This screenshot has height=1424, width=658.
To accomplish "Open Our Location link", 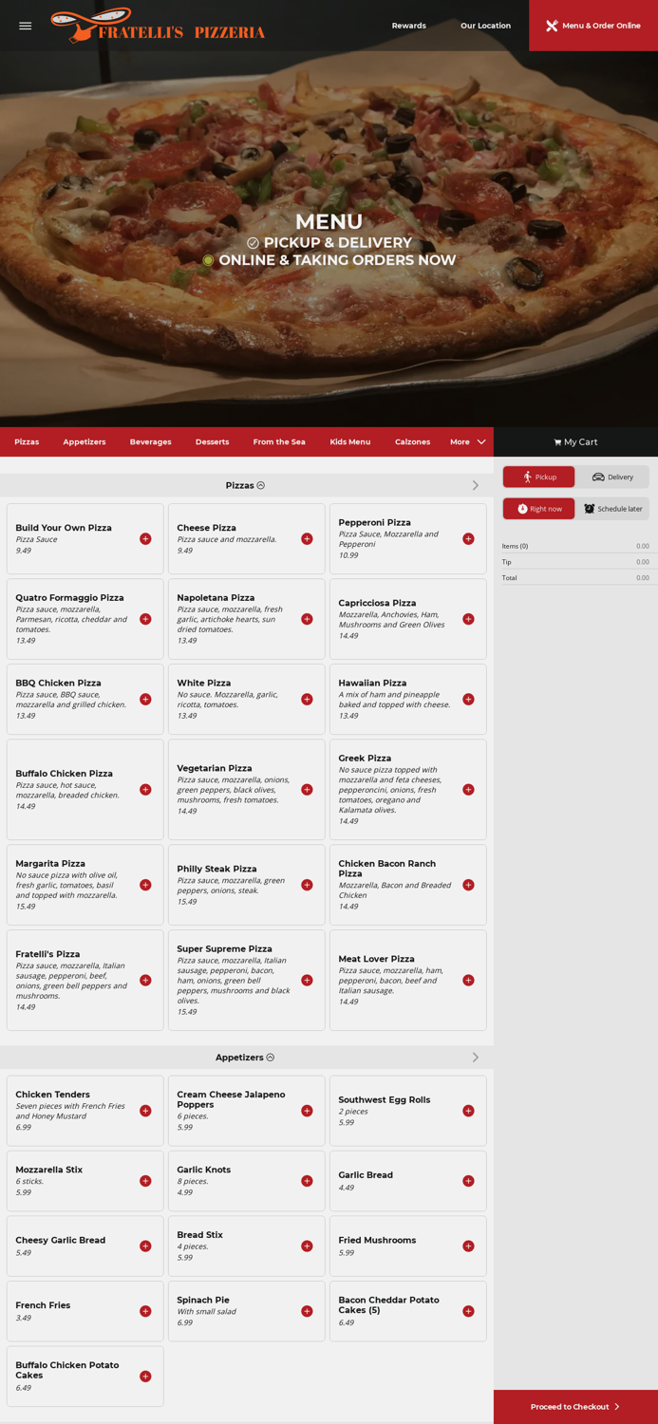I will click(x=486, y=26).
